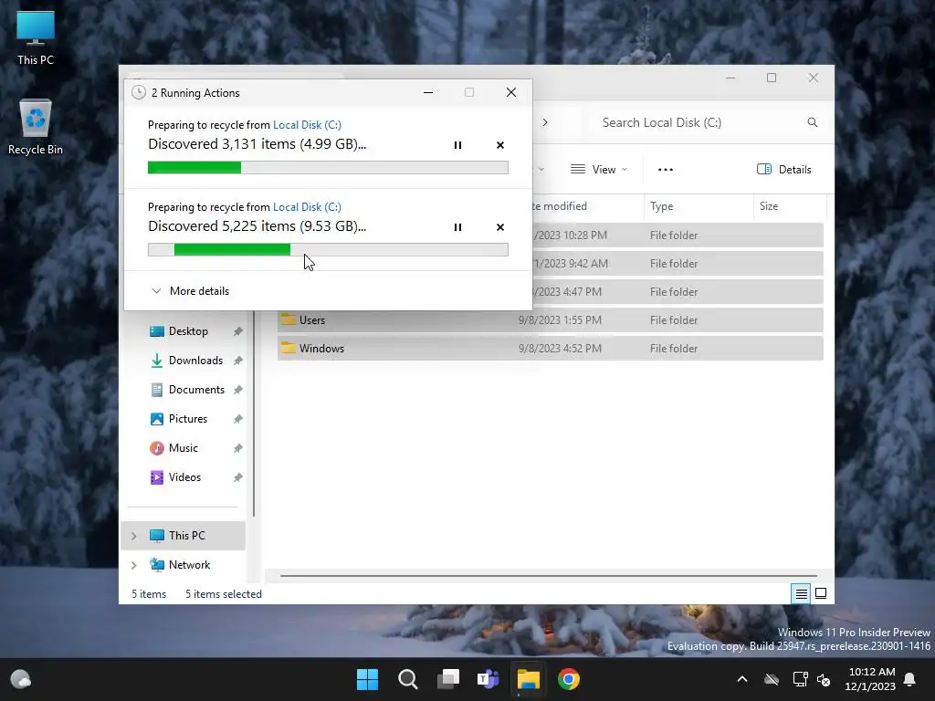Open taskbar Search
935x701 pixels.
tap(408, 679)
